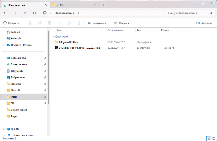Switch to the instal tab

(74, 5)
